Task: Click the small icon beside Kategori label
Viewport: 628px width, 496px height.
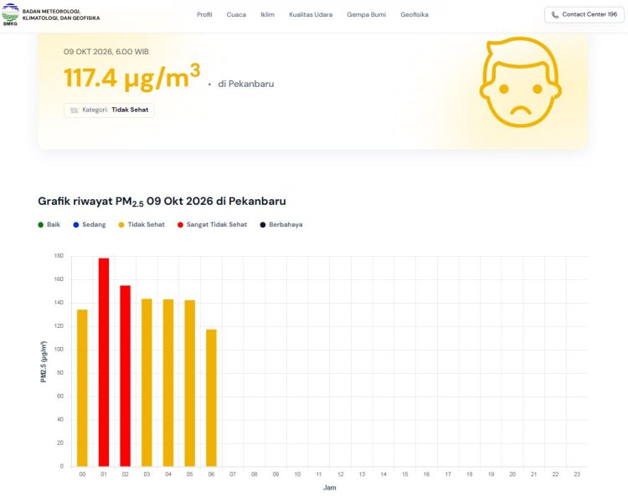Action: 74,110
